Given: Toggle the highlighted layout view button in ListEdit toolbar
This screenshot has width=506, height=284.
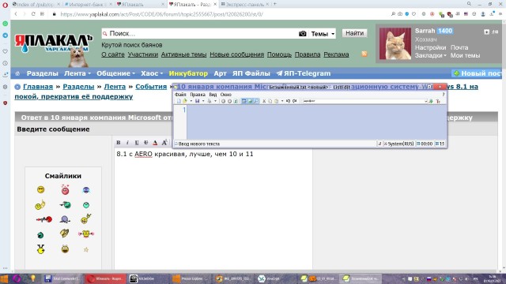Looking at the screenshot, I should click(x=244, y=101).
